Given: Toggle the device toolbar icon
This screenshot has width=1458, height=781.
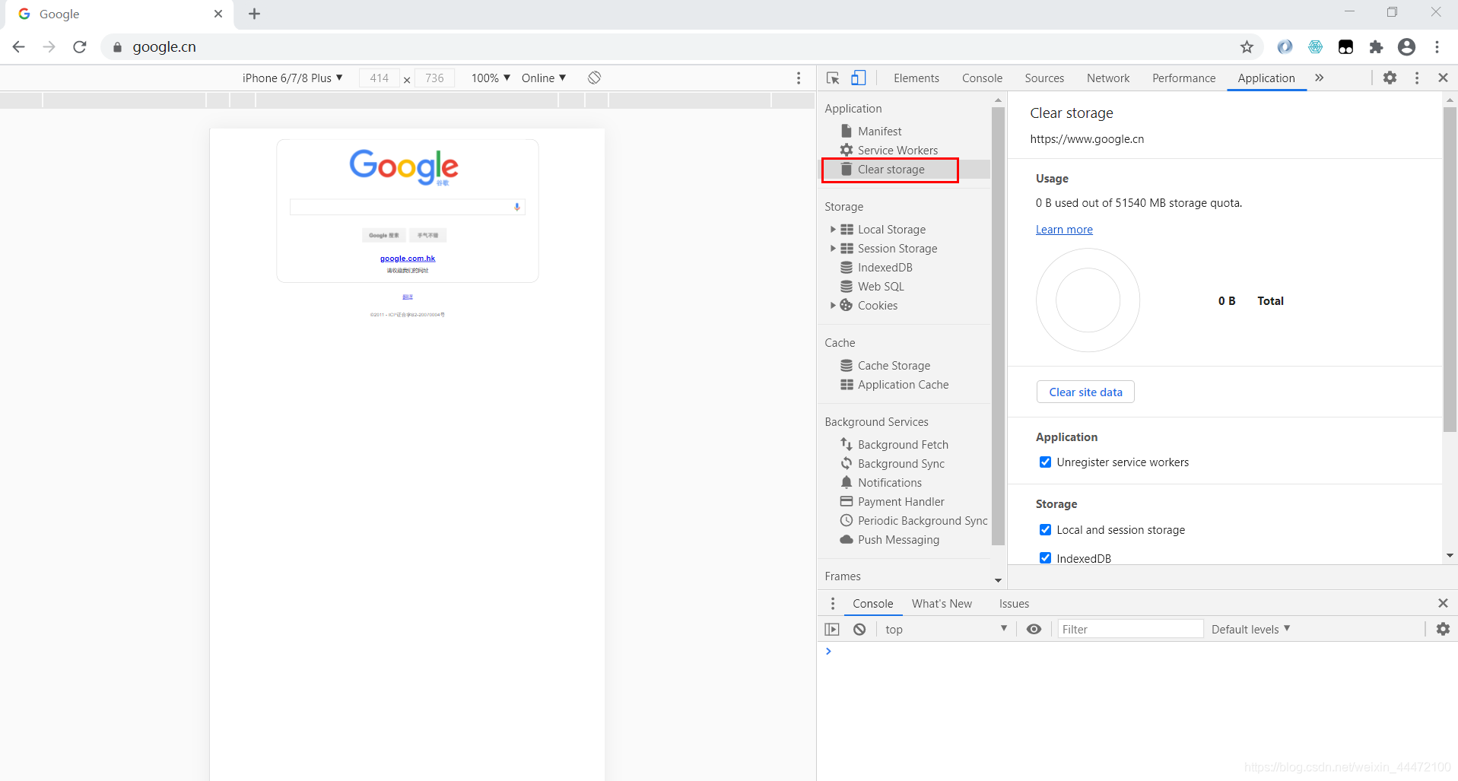Looking at the screenshot, I should pos(859,78).
